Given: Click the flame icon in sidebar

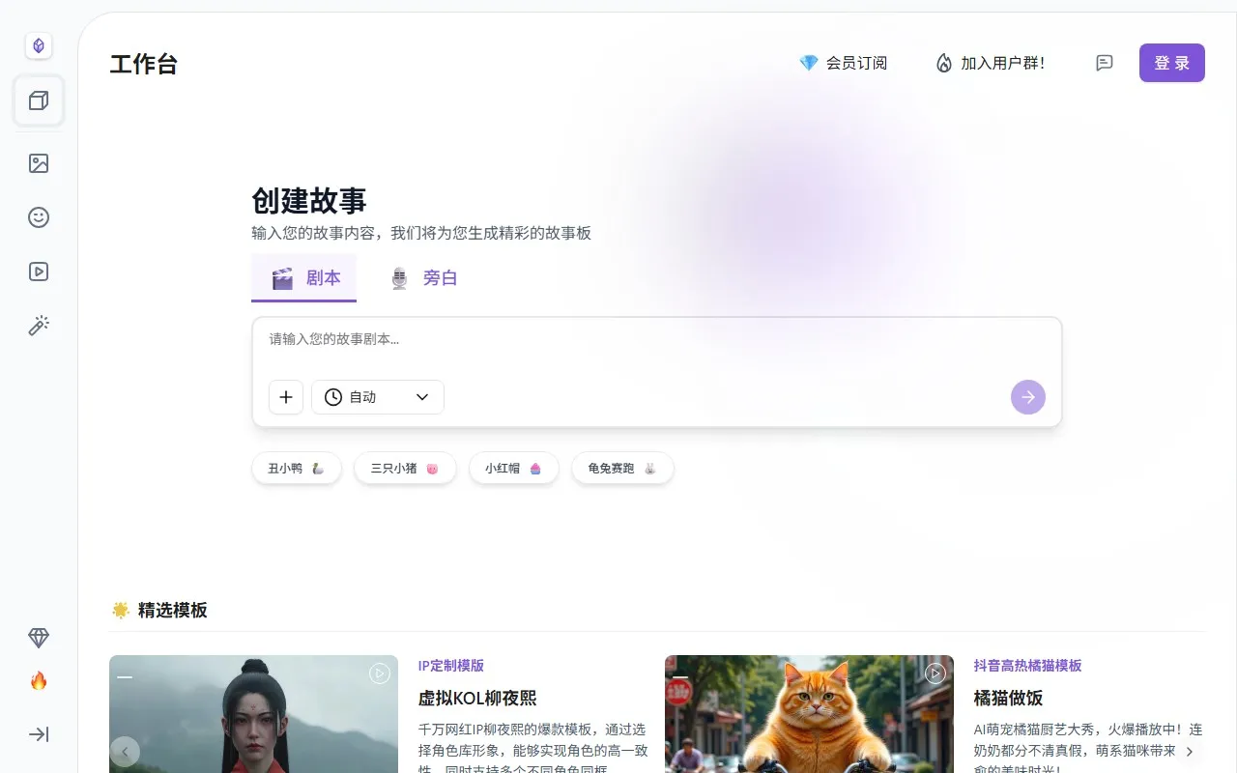Looking at the screenshot, I should tap(39, 681).
